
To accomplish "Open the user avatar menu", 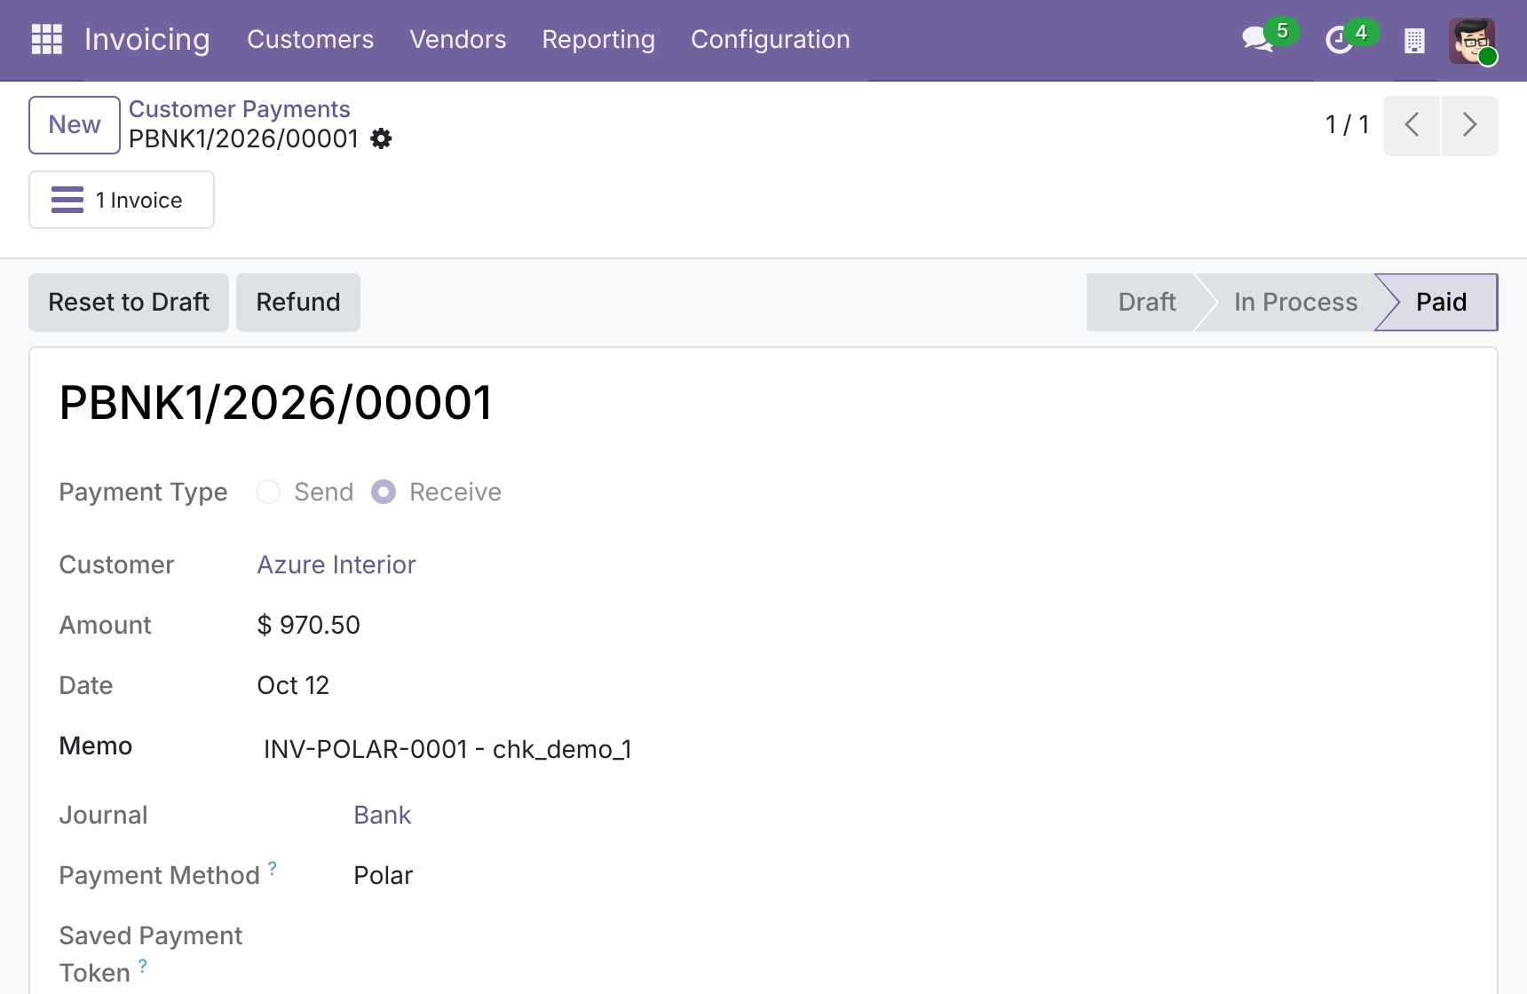I will (1472, 41).
